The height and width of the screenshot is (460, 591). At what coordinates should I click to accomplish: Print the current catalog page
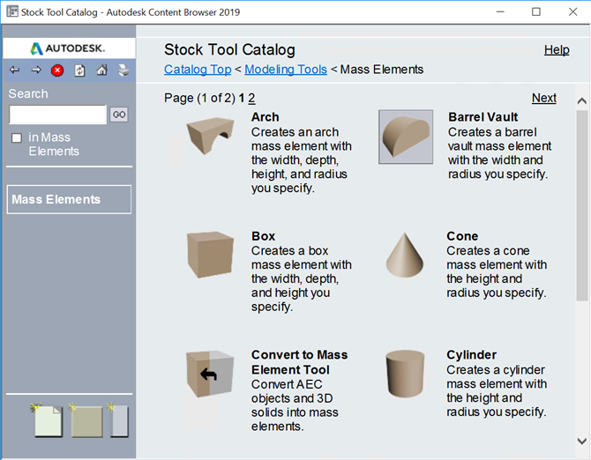(123, 70)
